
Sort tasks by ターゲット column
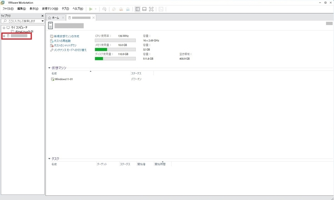coord(102,164)
